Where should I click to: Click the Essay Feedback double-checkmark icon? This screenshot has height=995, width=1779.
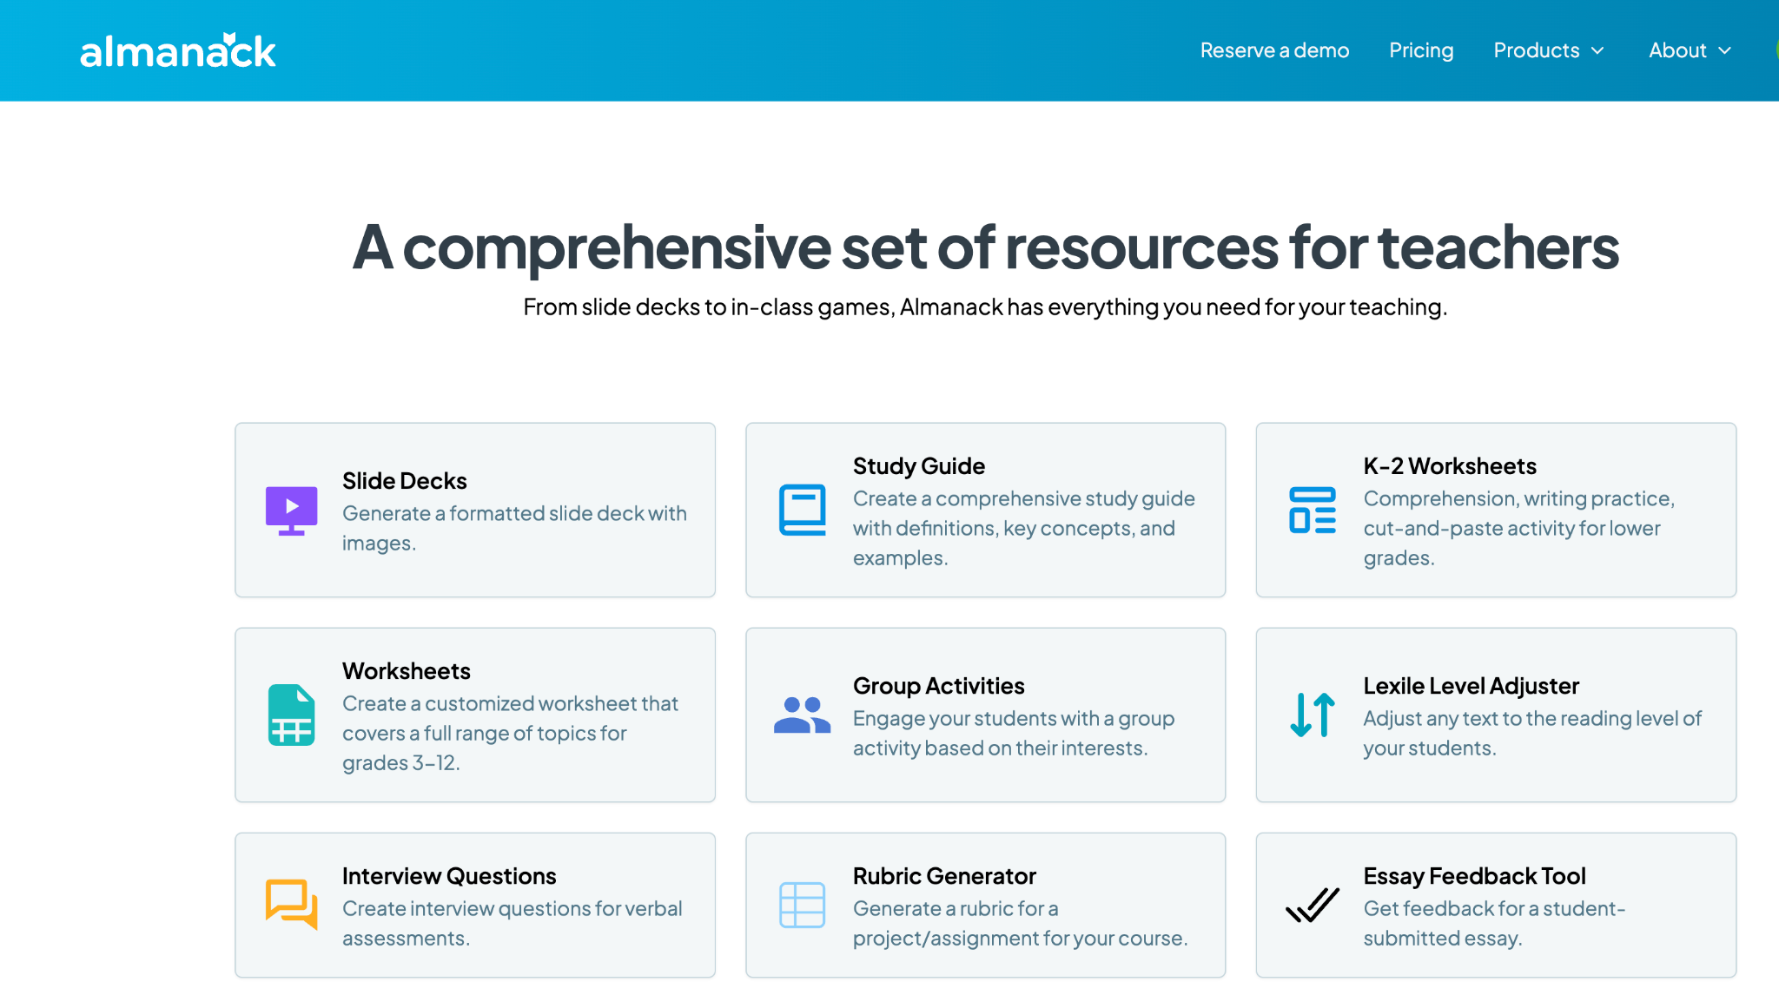pos(1312,905)
